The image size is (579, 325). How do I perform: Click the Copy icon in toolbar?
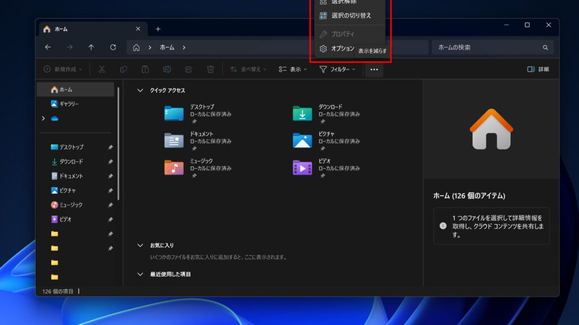[124, 69]
